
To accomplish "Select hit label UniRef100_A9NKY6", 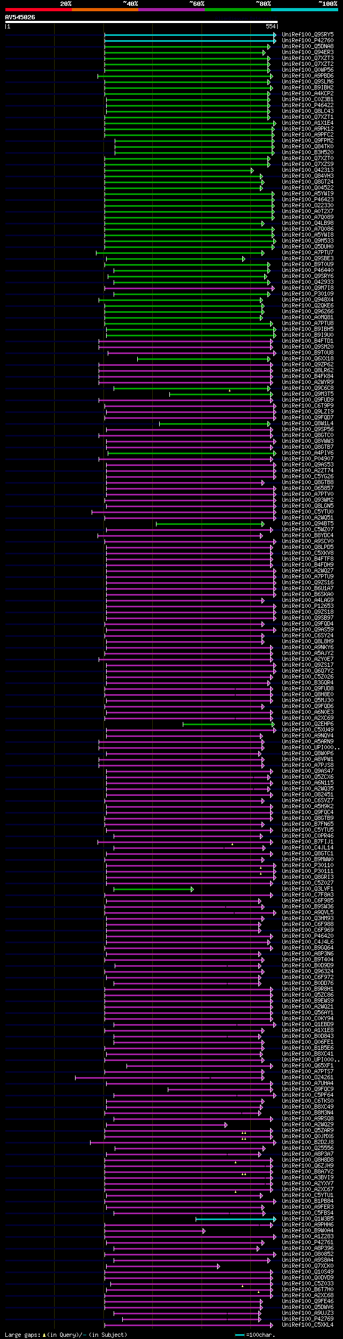I will [308, 647].
